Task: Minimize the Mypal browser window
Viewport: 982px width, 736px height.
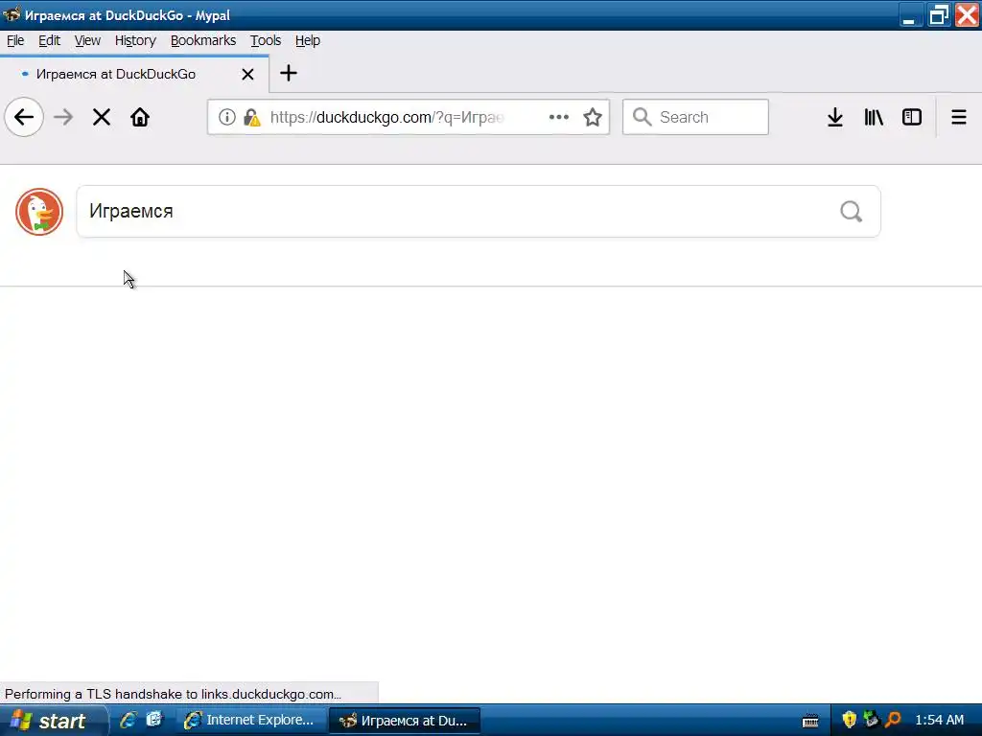Action: click(909, 15)
